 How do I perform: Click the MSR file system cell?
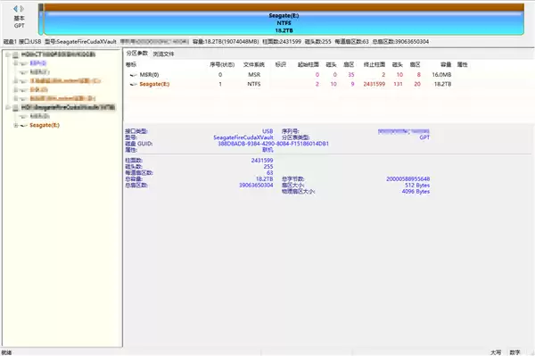[254, 75]
